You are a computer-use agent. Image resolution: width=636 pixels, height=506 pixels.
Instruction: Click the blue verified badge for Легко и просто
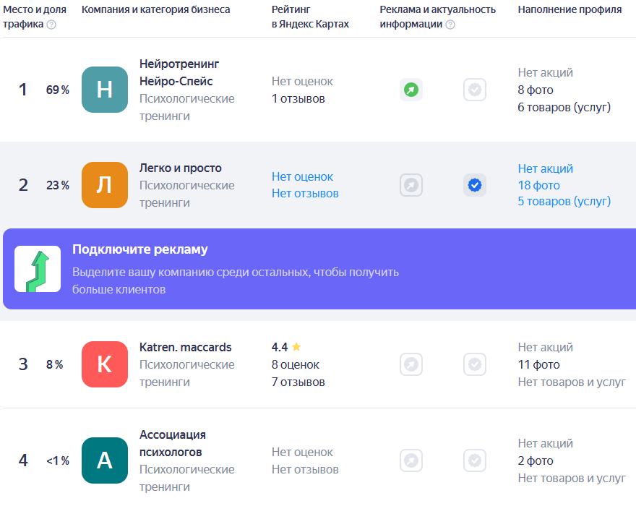tap(475, 185)
